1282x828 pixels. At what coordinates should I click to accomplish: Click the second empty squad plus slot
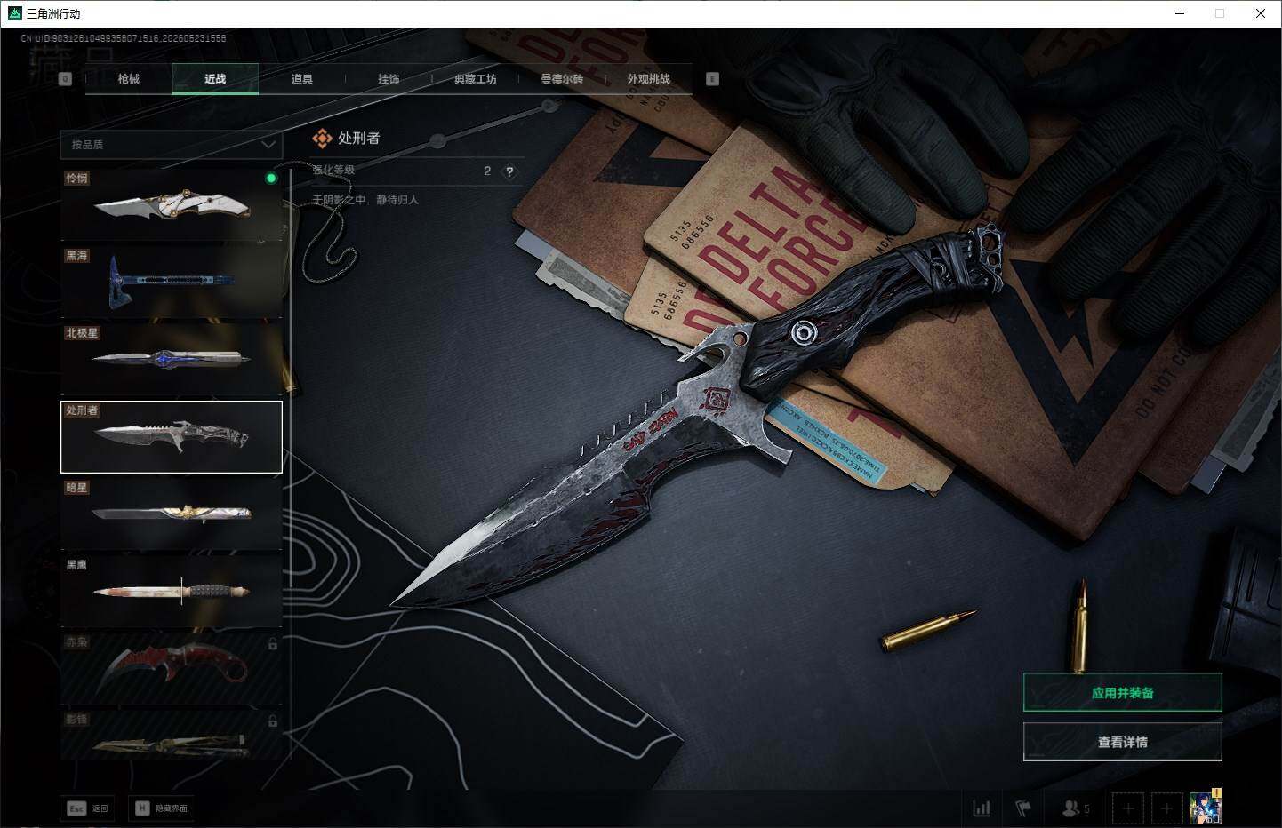[1167, 808]
